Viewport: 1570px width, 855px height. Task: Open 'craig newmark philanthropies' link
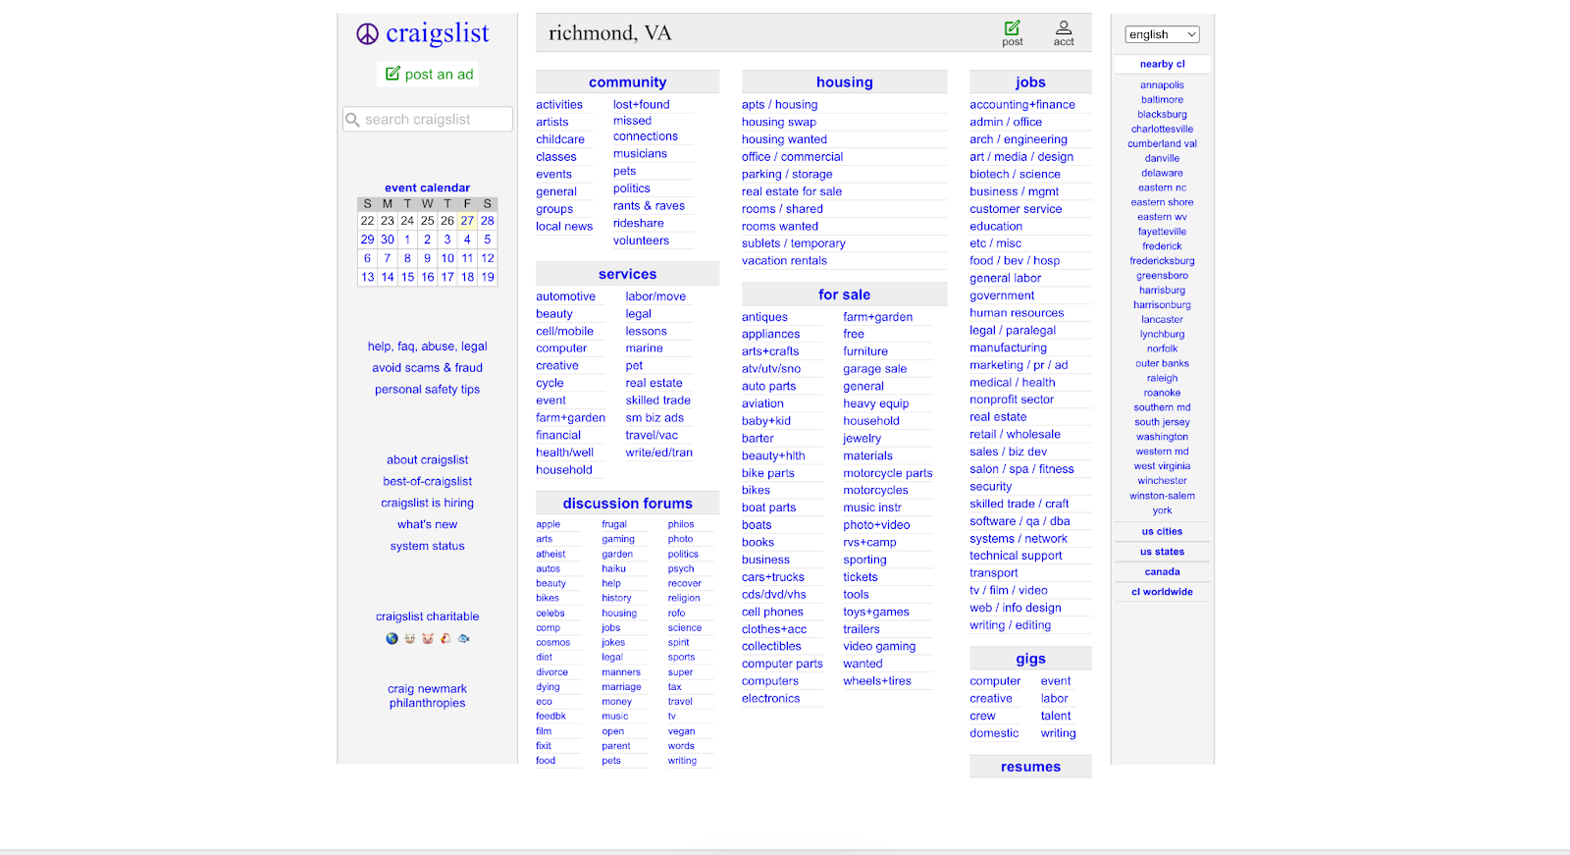427,696
